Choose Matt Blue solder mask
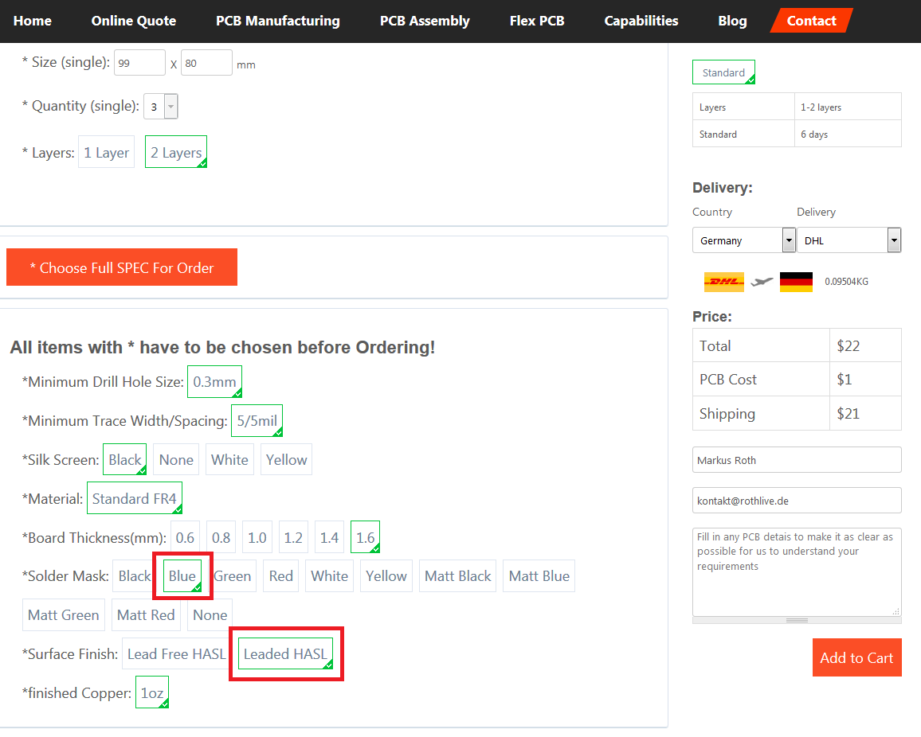This screenshot has width=921, height=737. click(539, 575)
